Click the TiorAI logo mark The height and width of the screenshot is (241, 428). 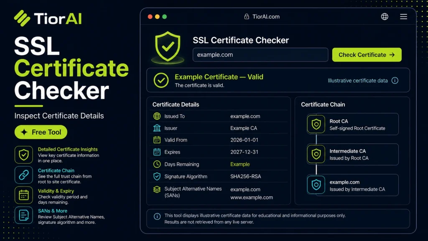coord(22,18)
